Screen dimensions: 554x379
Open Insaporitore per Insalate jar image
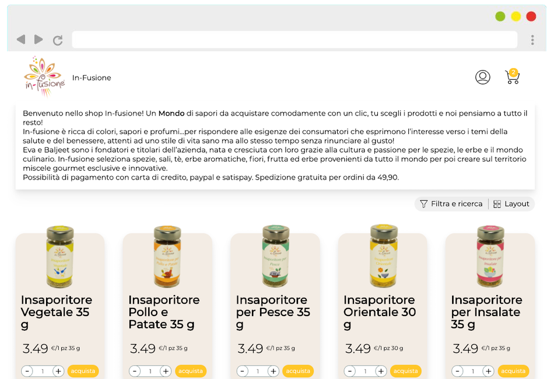pyautogui.click(x=490, y=256)
